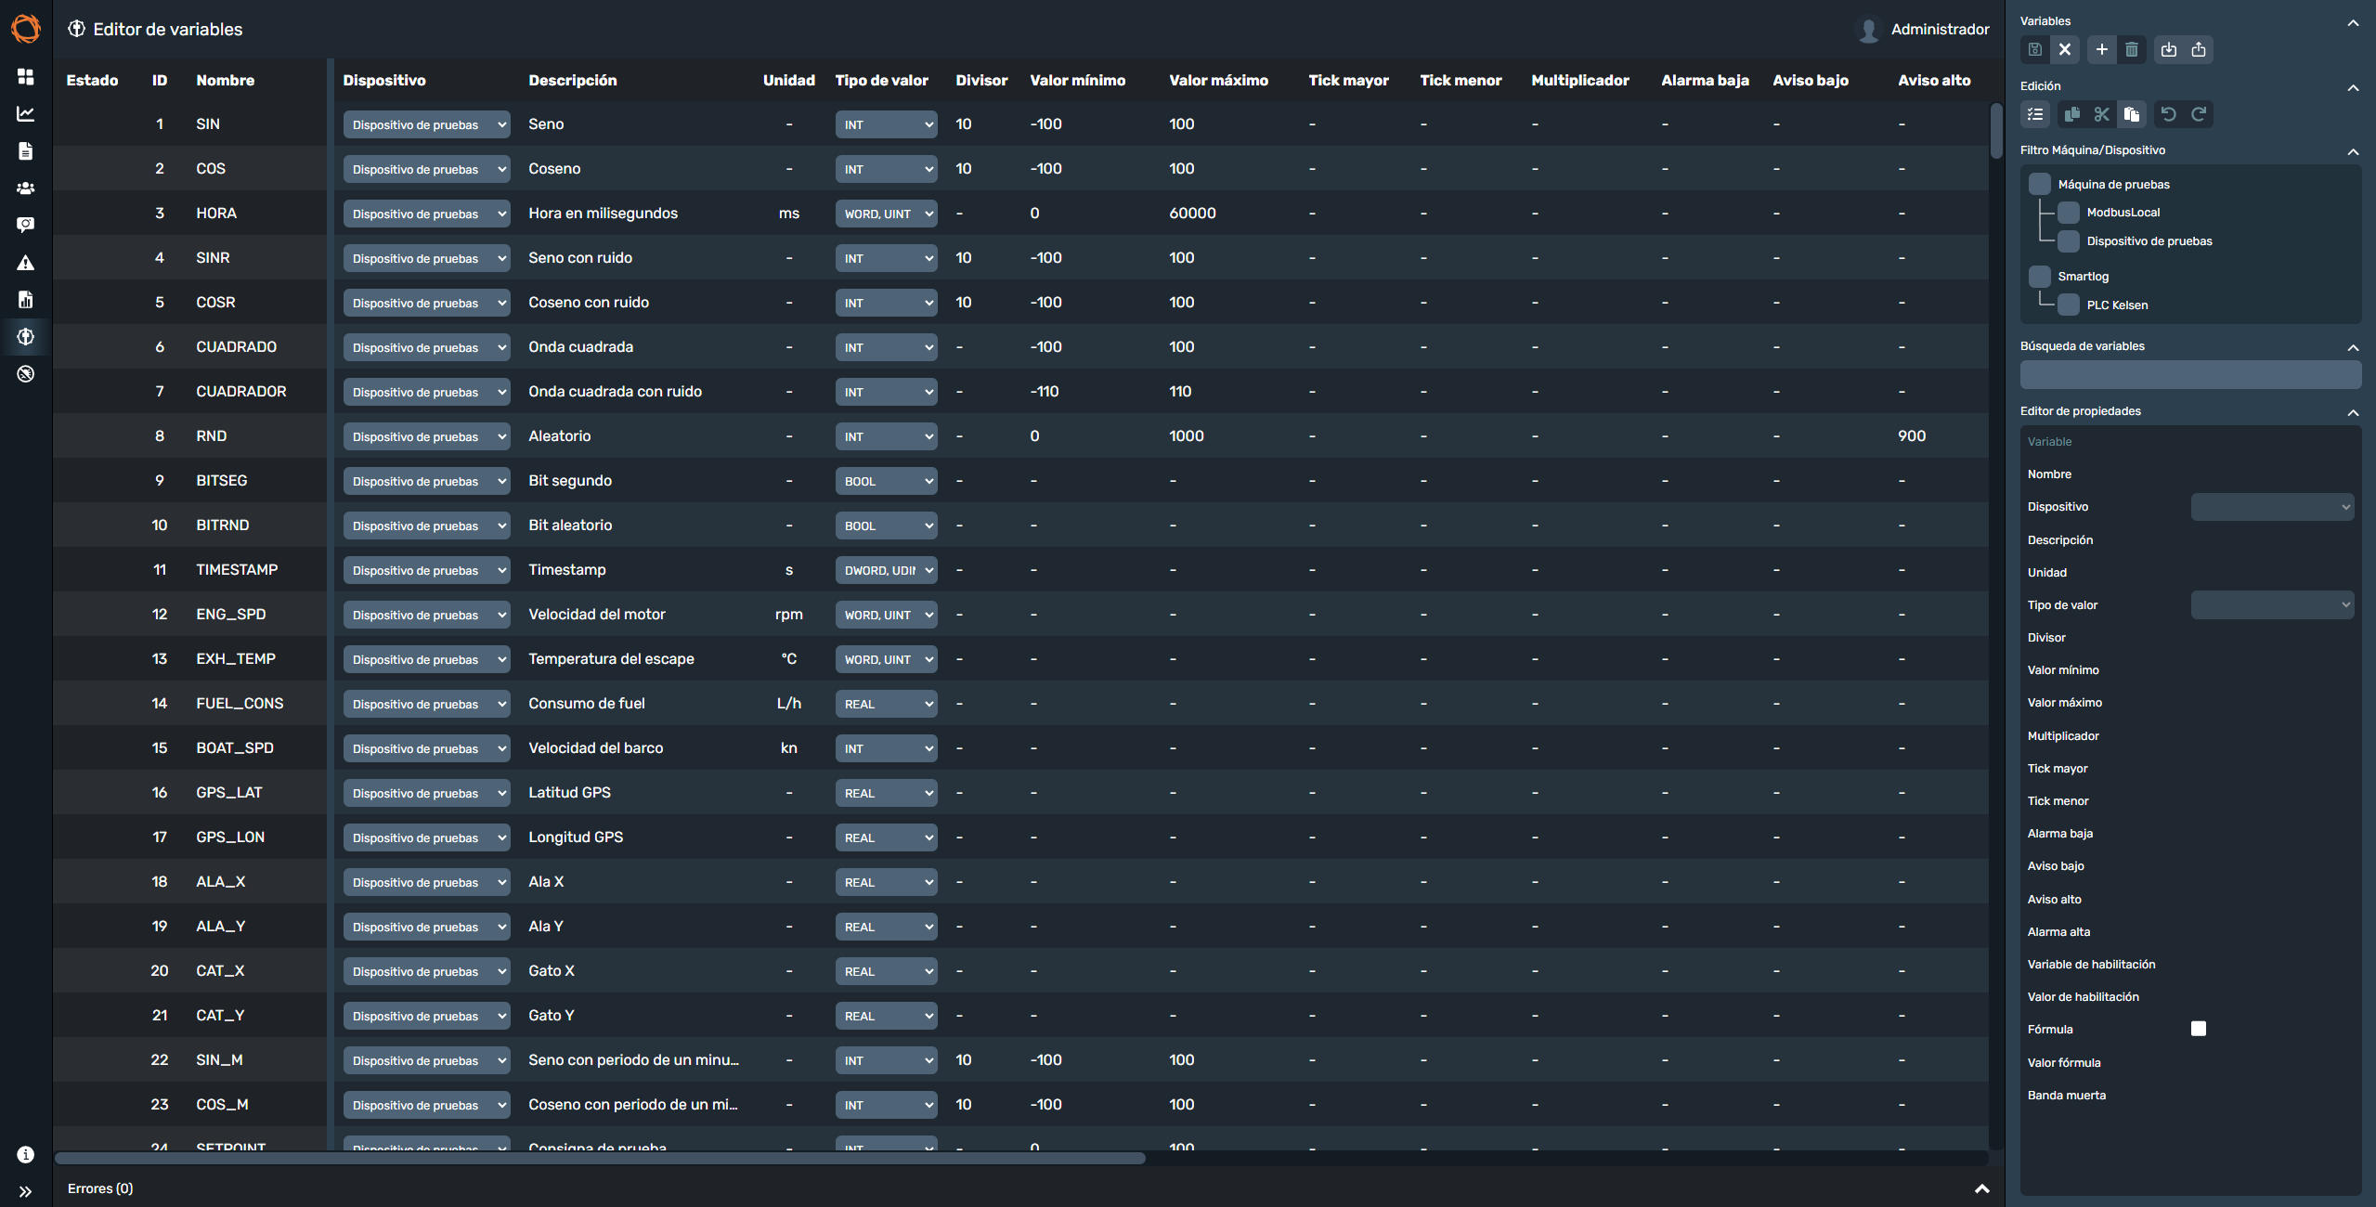Open value type dropdown for BITSEG row

(886, 481)
